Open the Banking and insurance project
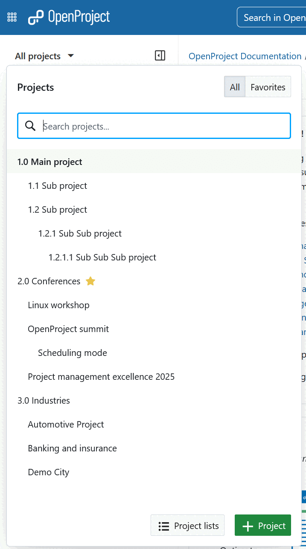This screenshot has height=549, width=306. 72,448
